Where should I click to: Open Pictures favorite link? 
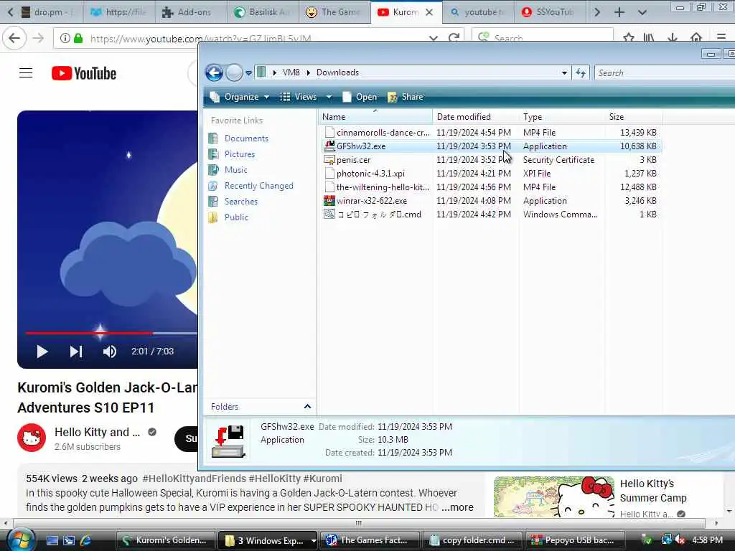click(240, 154)
